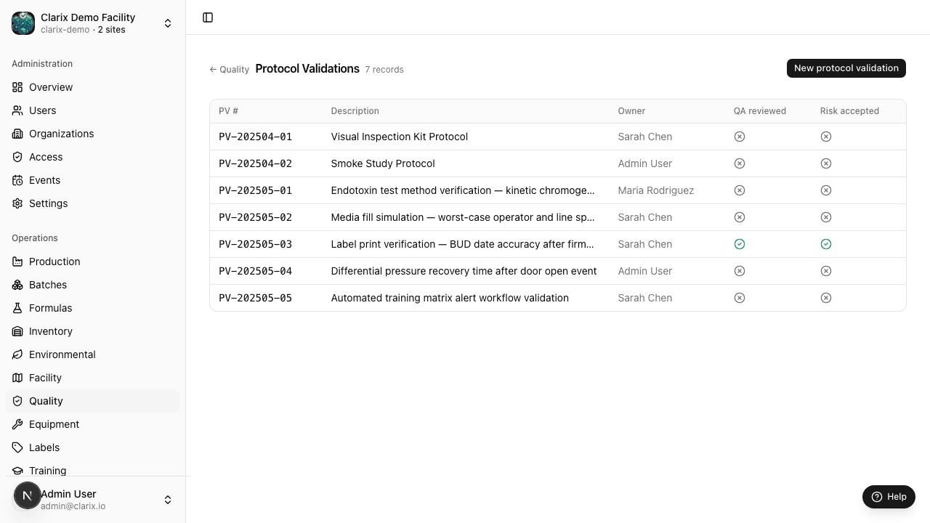Click QA reviewed status for PV-202504-01
Screen dimensions: 930x523
740,137
